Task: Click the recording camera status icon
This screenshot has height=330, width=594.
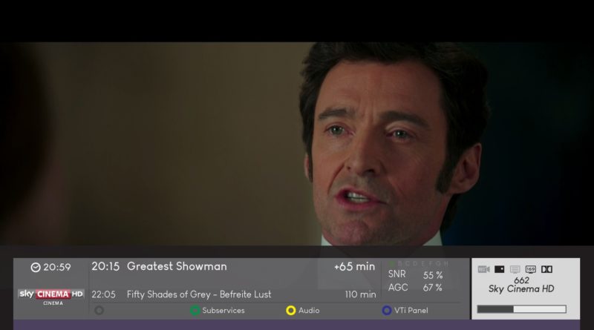Action: tap(483, 269)
